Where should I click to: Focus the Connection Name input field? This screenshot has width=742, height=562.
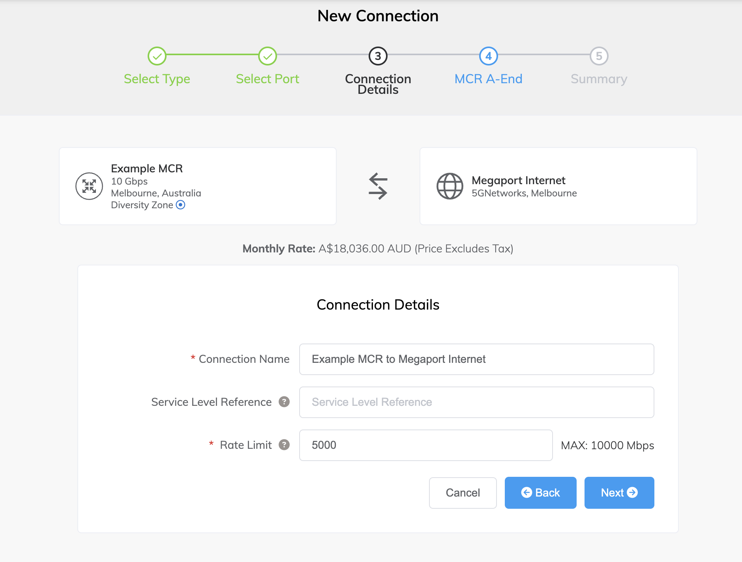[477, 359]
